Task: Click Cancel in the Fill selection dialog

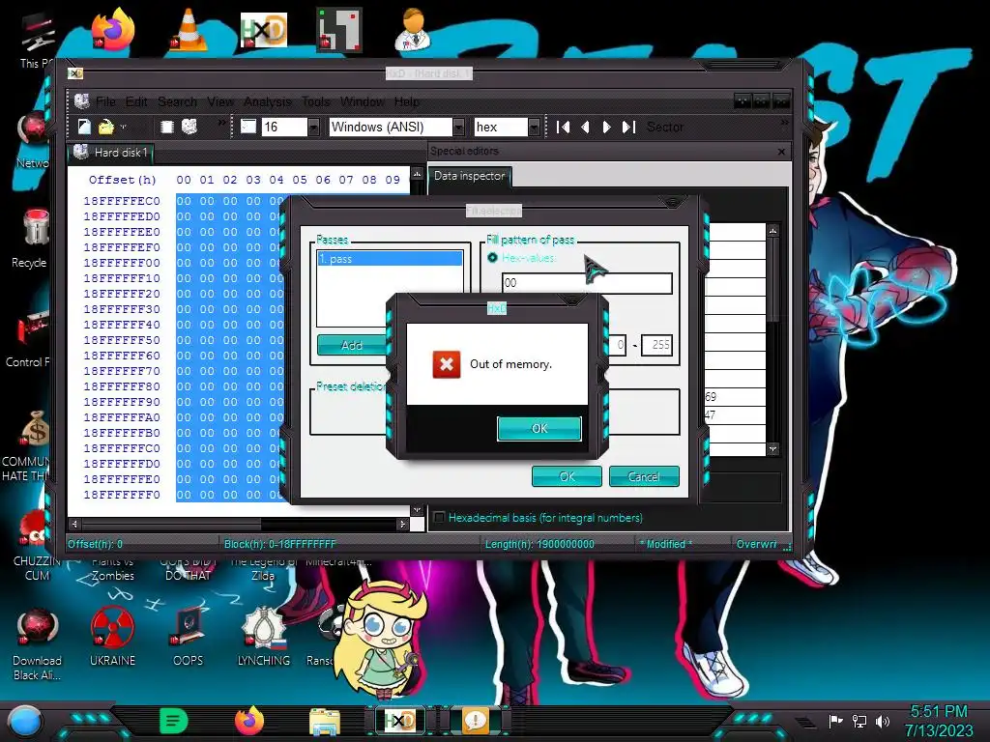Action: [x=644, y=476]
